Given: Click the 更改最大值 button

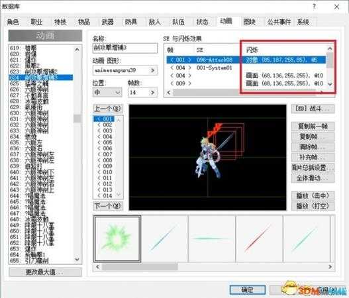Looking at the screenshot, I should pos(45,272).
